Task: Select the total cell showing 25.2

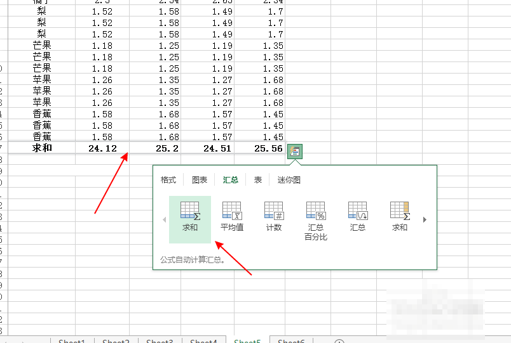Action: [155, 148]
